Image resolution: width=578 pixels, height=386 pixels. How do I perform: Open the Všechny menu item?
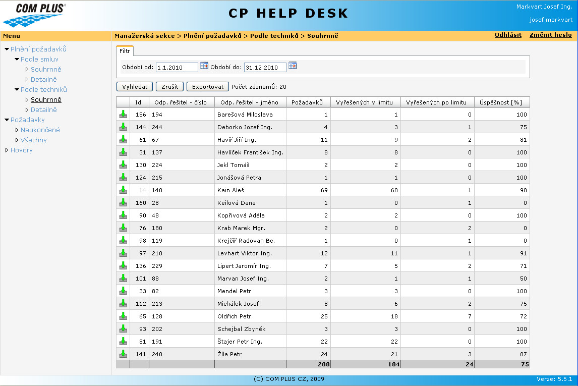click(34, 140)
